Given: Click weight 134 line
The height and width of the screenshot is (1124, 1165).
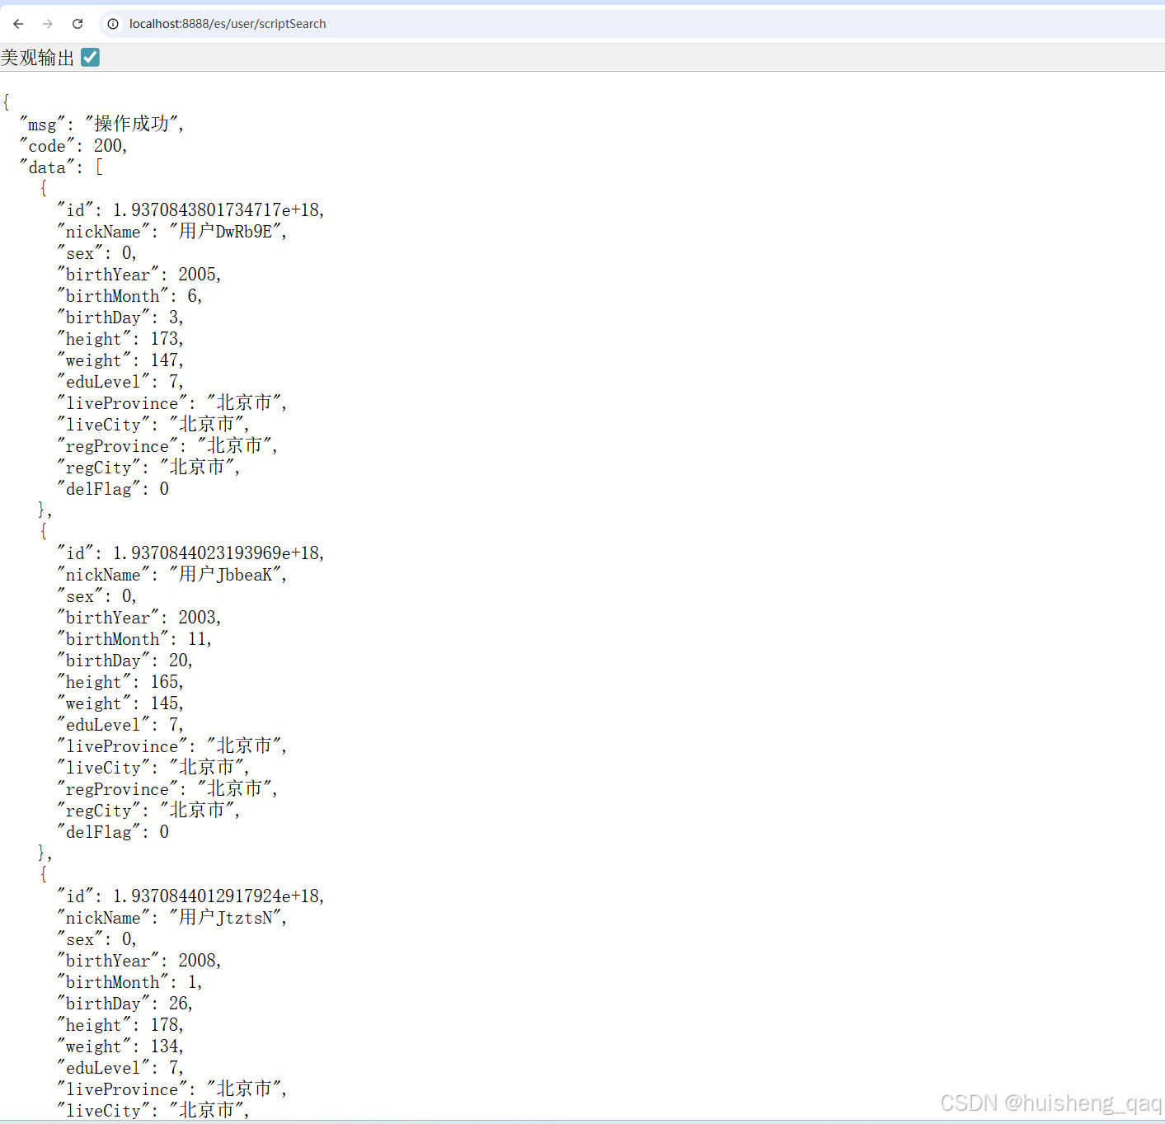Looking at the screenshot, I should [x=120, y=1046].
